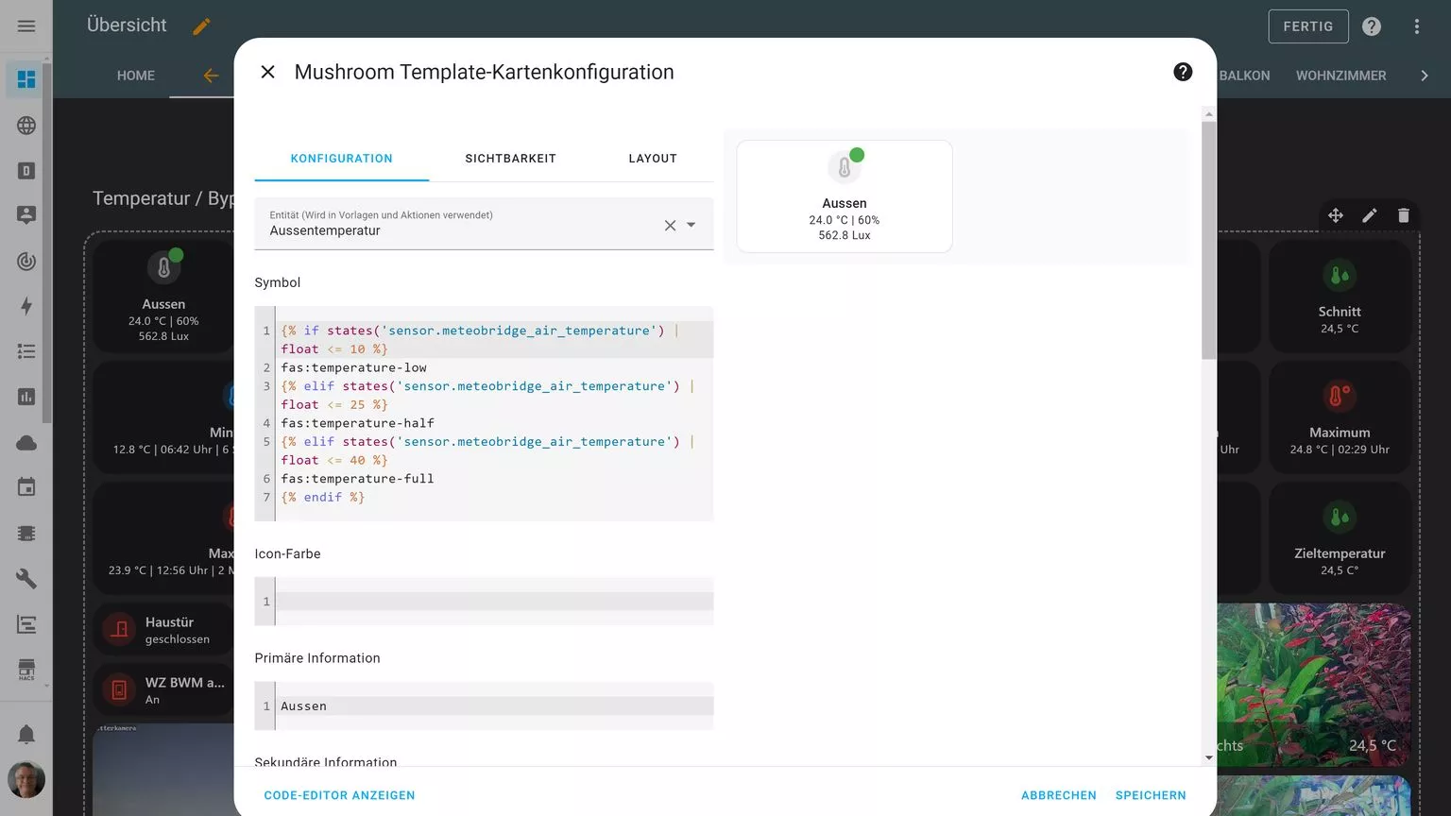Click ABBRECHEN to cancel
1451x816 pixels.
[1059, 795]
